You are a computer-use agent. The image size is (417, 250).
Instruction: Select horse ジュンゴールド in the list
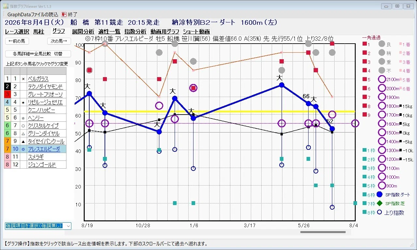point(42,165)
